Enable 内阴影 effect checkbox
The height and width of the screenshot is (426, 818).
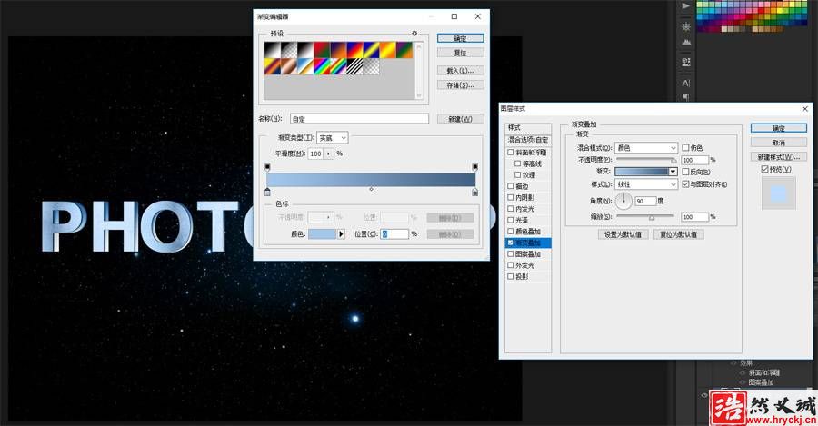pyautogui.click(x=511, y=198)
